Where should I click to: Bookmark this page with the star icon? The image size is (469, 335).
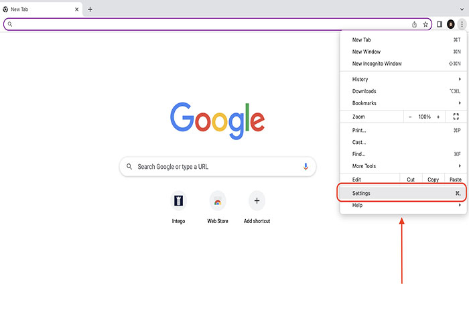(425, 24)
